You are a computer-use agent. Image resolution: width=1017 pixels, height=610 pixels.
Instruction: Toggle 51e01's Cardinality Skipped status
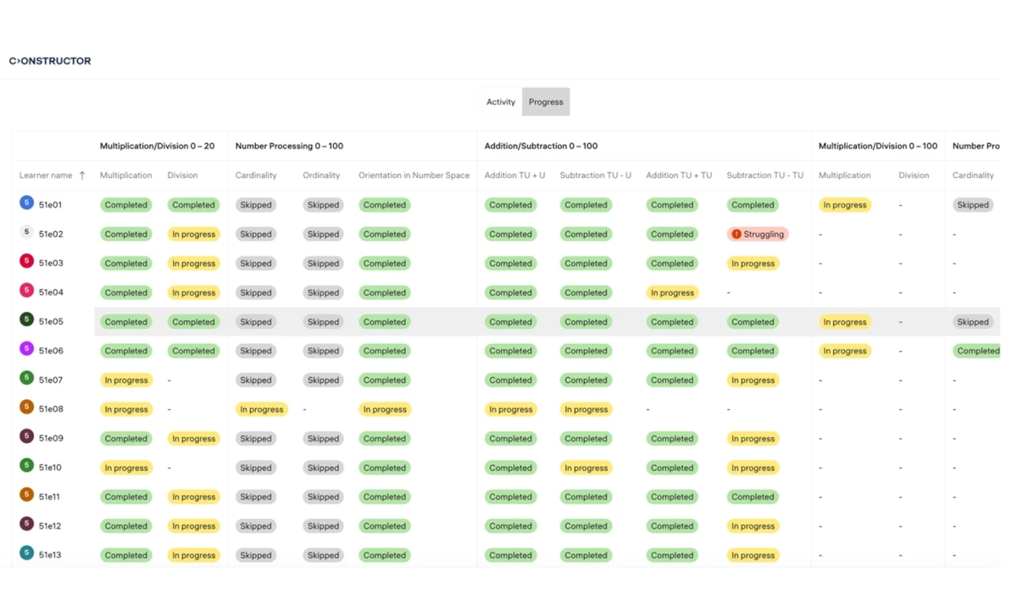pyautogui.click(x=255, y=204)
